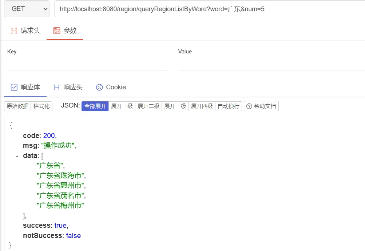The image size is (365, 251).
Task: Click the 响应体 checkmark icon
Action: [14, 87]
